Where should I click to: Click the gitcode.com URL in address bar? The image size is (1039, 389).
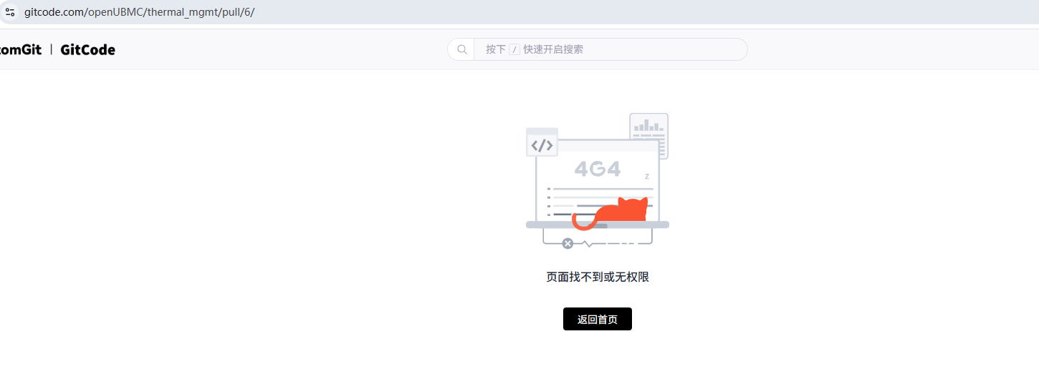pos(139,12)
